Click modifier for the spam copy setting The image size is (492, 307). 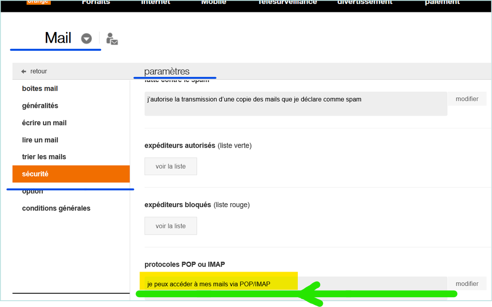[x=467, y=99]
